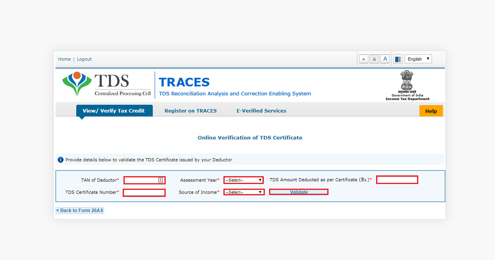The height and width of the screenshot is (260, 495).
Task: Click the TDS Reconciliation Analysis subtitle text
Action: (235, 94)
